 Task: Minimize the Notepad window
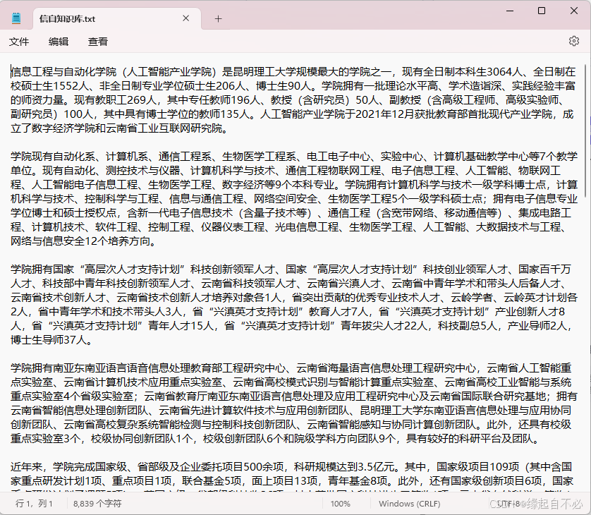coord(510,11)
